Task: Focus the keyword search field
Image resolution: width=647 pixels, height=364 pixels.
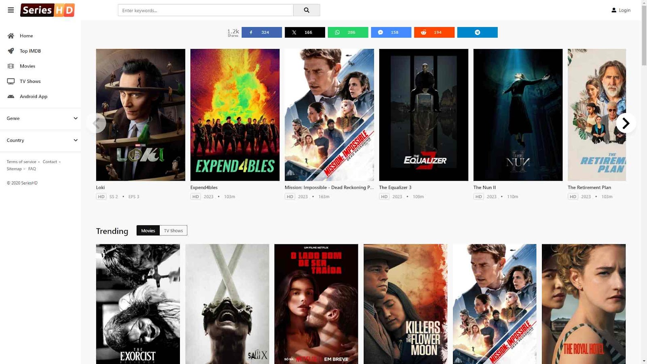Action: pos(206,10)
